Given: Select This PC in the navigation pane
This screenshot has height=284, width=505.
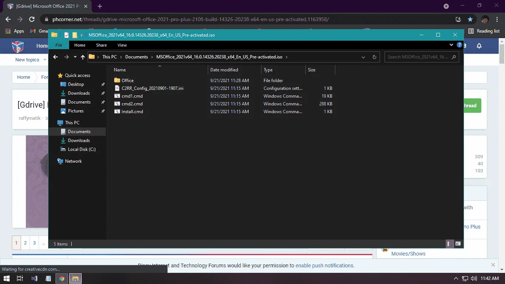Looking at the screenshot, I should coord(72,123).
